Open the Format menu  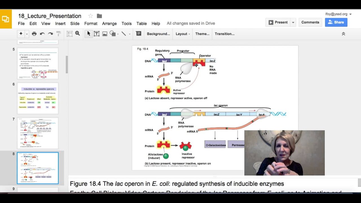pos(91,24)
